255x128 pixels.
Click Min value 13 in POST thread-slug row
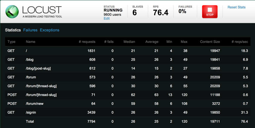coord(170,95)
